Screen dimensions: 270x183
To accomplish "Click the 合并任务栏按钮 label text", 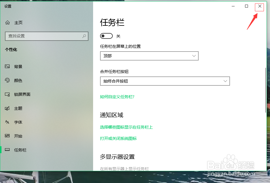I will coord(114,72).
